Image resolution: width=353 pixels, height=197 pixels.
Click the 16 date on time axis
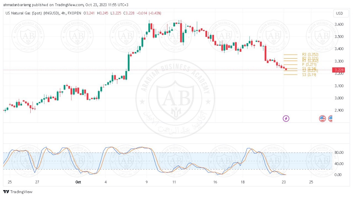point(215,182)
